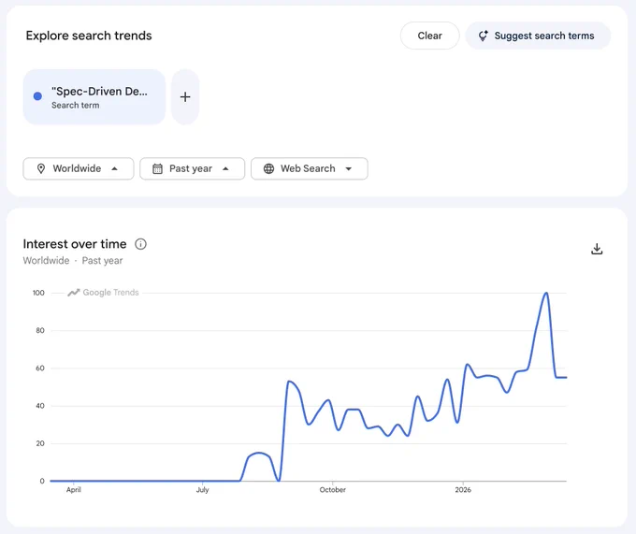The image size is (636, 534).
Task: Open the Past year time range dropdown
Action: pos(193,168)
